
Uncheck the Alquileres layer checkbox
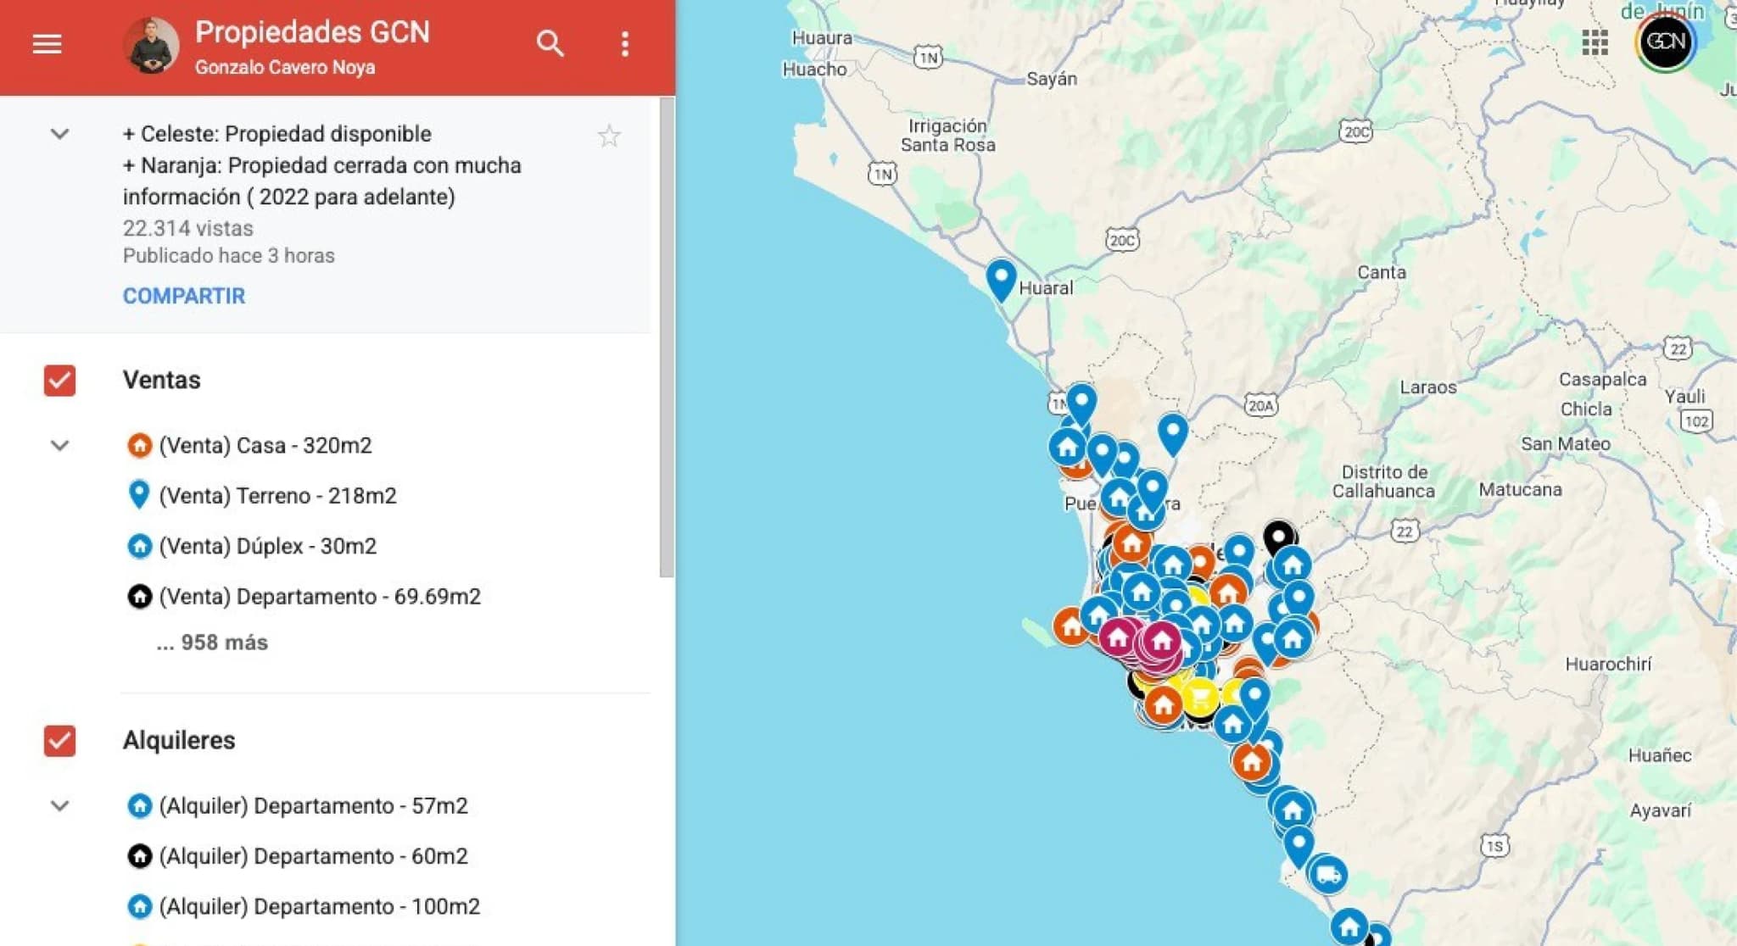coord(59,741)
